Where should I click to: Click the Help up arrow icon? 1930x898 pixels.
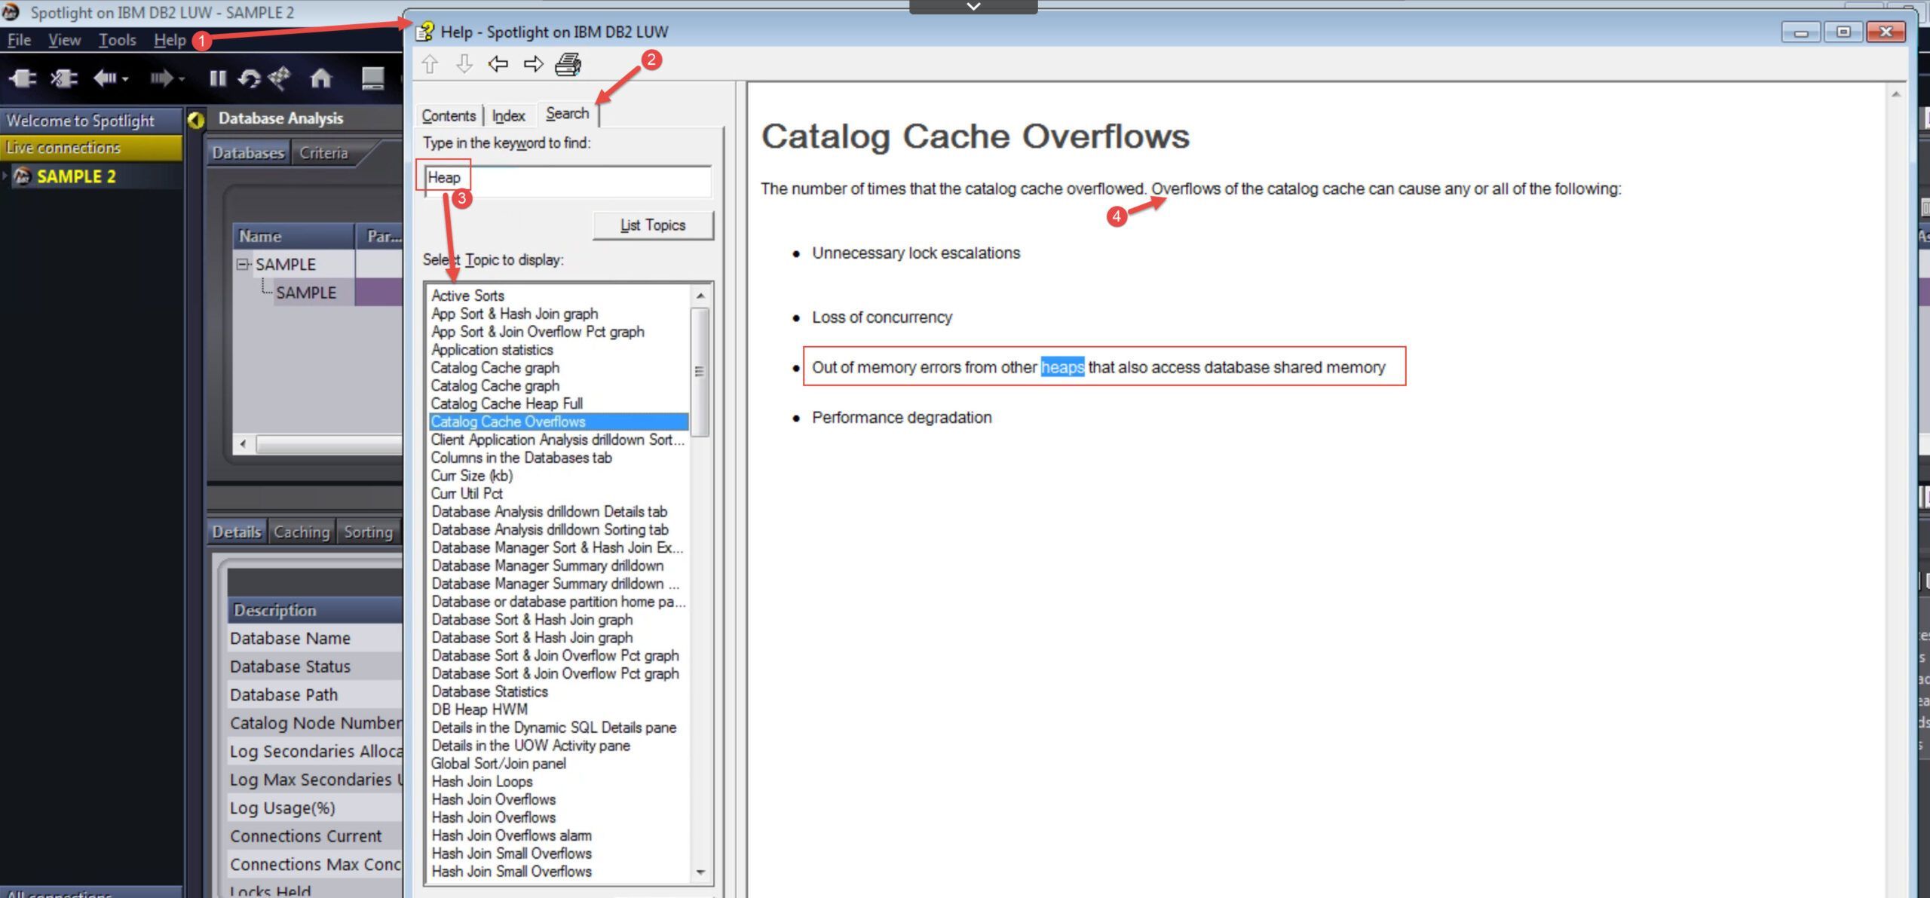pyautogui.click(x=430, y=64)
